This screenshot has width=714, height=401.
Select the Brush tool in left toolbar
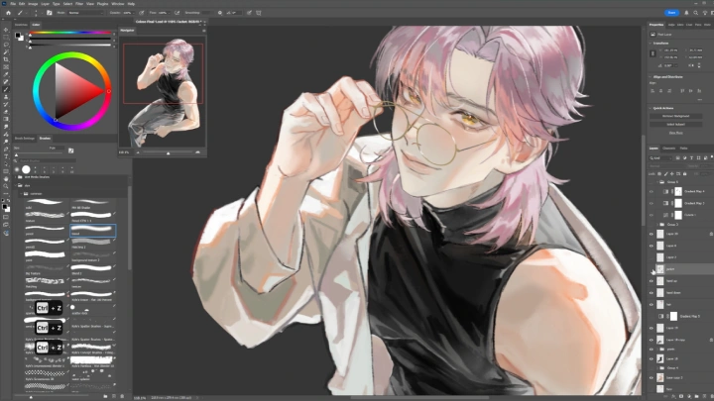pos(6,89)
